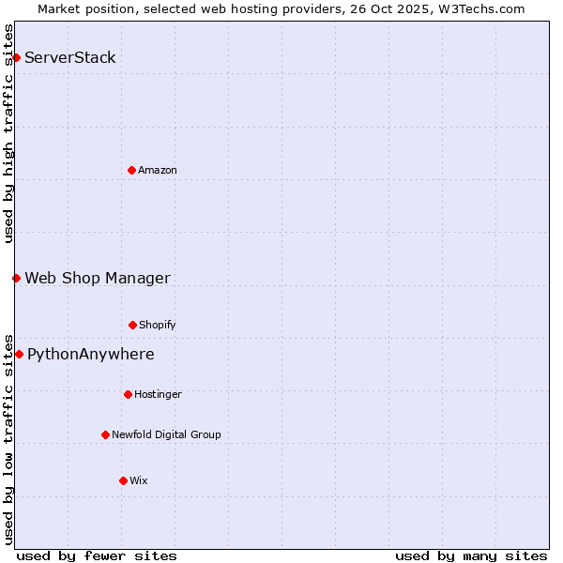The image size is (563, 563).
Task: Click the 'used by many sites' axis label
Action: click(471, 555)
